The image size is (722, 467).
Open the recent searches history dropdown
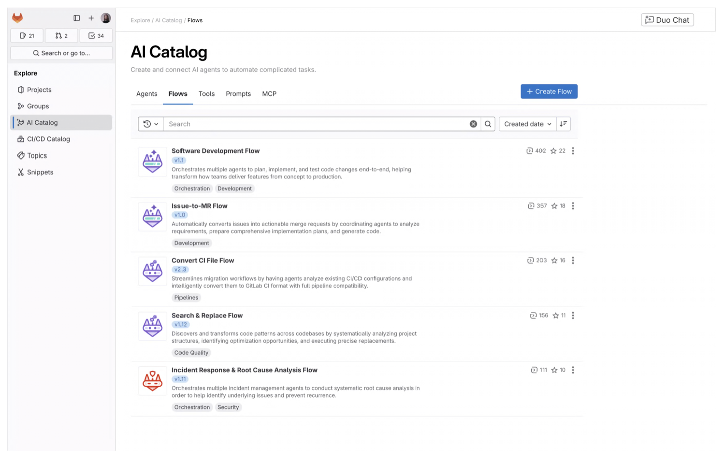(x=151, y=124)
